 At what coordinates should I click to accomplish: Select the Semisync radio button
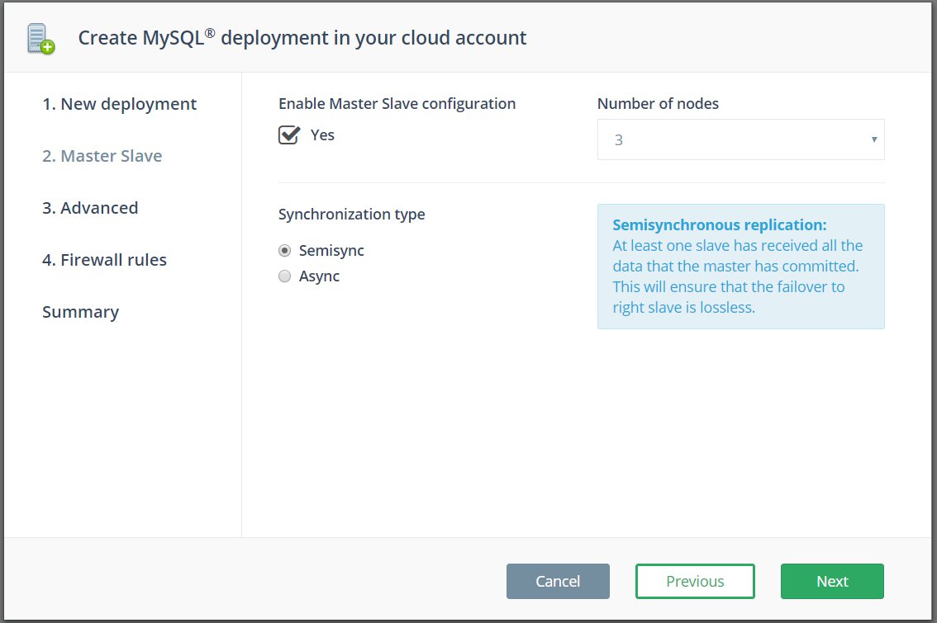point(284,251)
